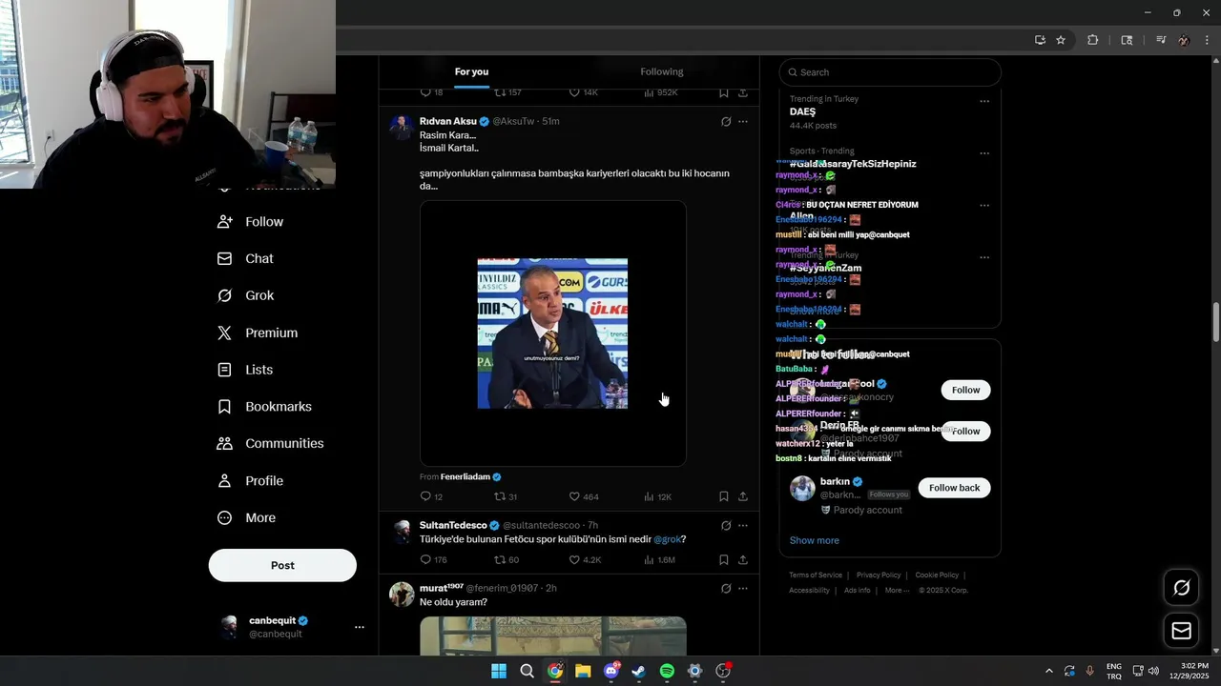This screenshot has height=686, width=1221.
Task: Repost the top post with 157 reposts
Action: point(507,92)
